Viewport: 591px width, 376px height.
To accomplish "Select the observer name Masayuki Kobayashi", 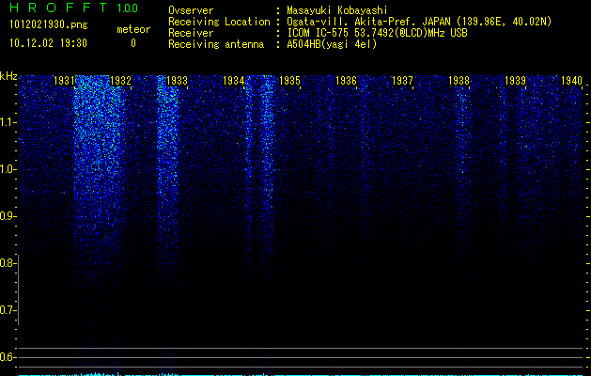I will [x=337, y=10].
